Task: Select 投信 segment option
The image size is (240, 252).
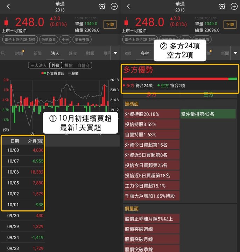Action: tap(69, 65)
